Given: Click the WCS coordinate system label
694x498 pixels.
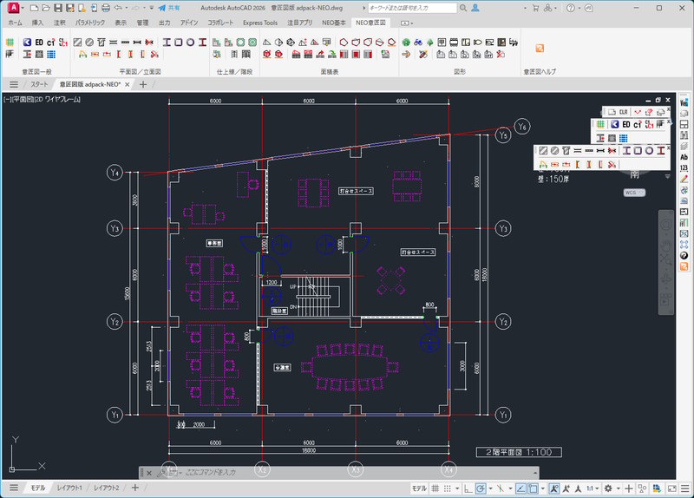Looking at the screenshot, I should click(631, 193).
